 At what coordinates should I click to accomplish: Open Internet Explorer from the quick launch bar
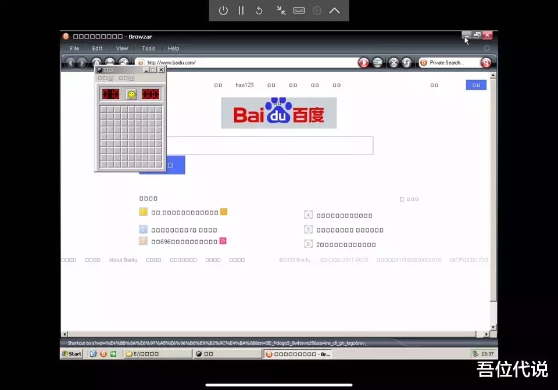tap(92, 353)
